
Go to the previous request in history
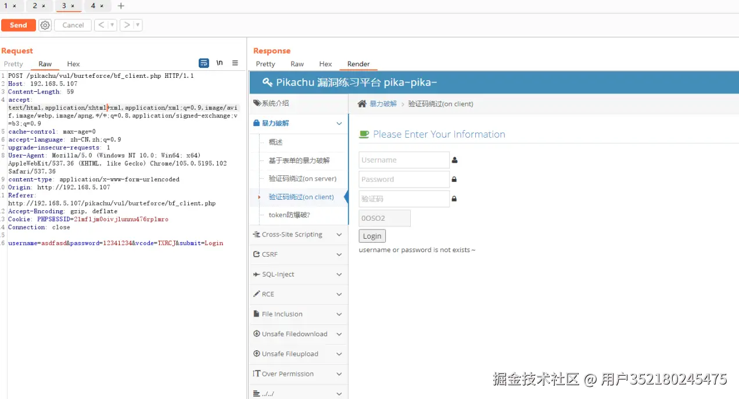[101, 25]
